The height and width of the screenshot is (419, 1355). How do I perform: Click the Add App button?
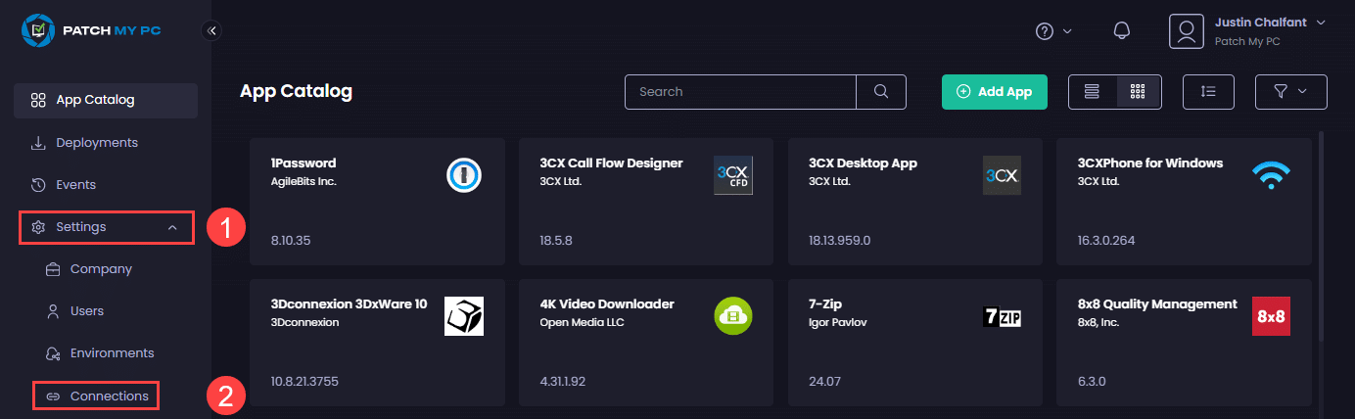click(x=994, y=92)
